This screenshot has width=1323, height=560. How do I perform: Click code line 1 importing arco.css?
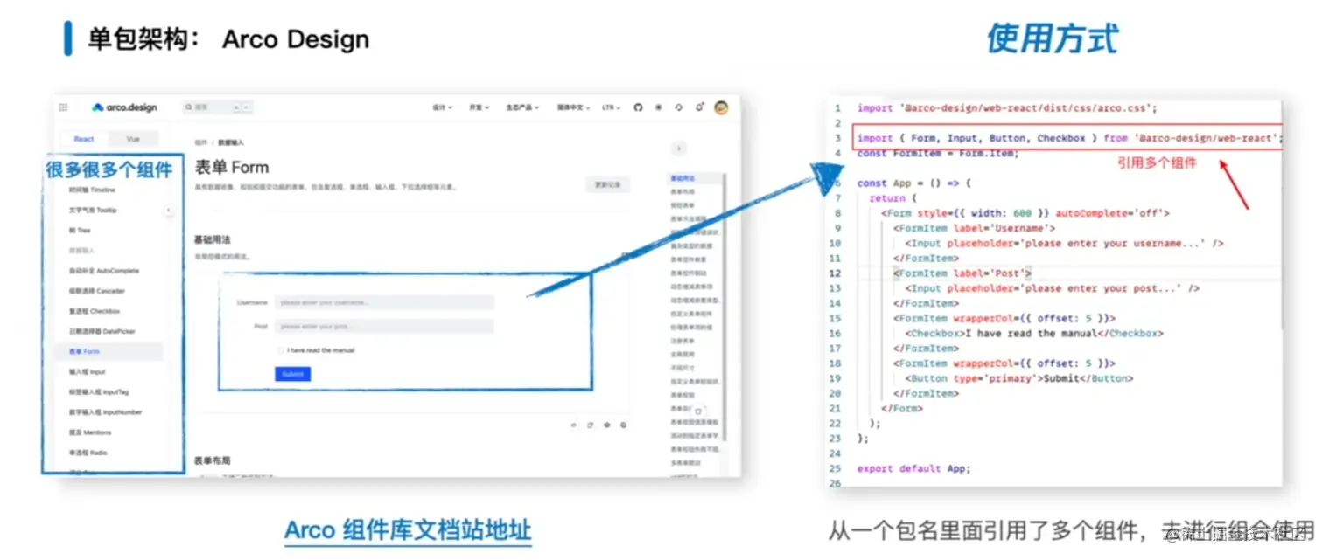coord(1007,108)
